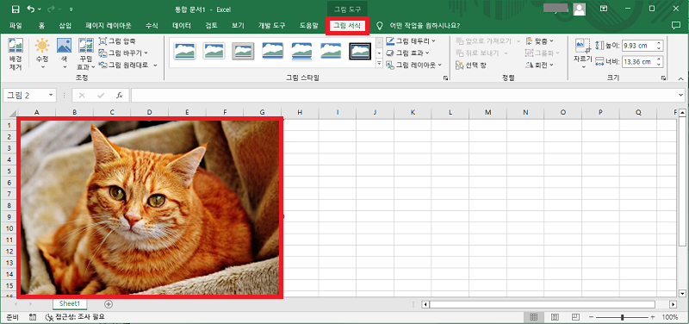Decrease width using the 너비 spinner down arrow
689x324 pixels.
pos(659,65)
